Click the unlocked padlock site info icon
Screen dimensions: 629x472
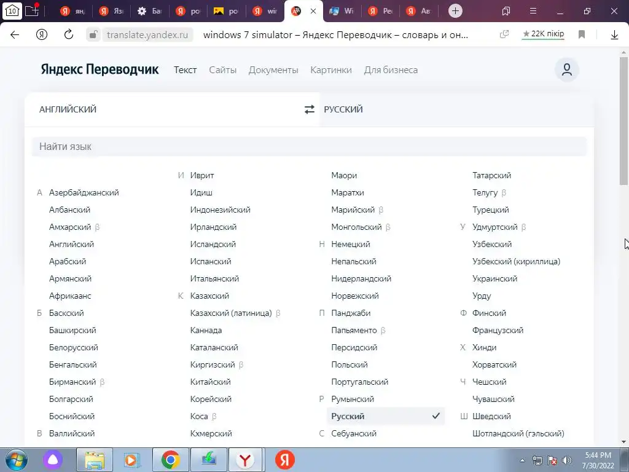click(x=93, y=35)
